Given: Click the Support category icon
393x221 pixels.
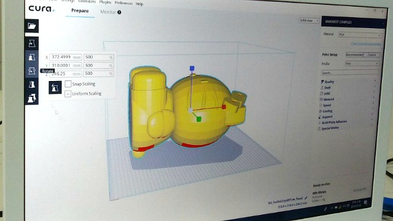Looking at the screenshot, I should [320, 117].
